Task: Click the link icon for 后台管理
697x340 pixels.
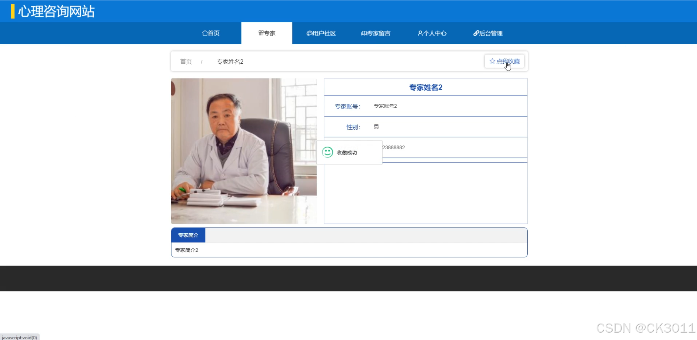Action: tap(476, 33)
